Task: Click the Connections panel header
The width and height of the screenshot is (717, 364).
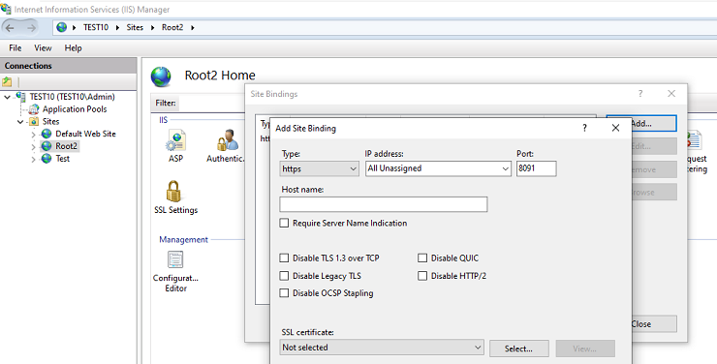Action: click(69, 66)
